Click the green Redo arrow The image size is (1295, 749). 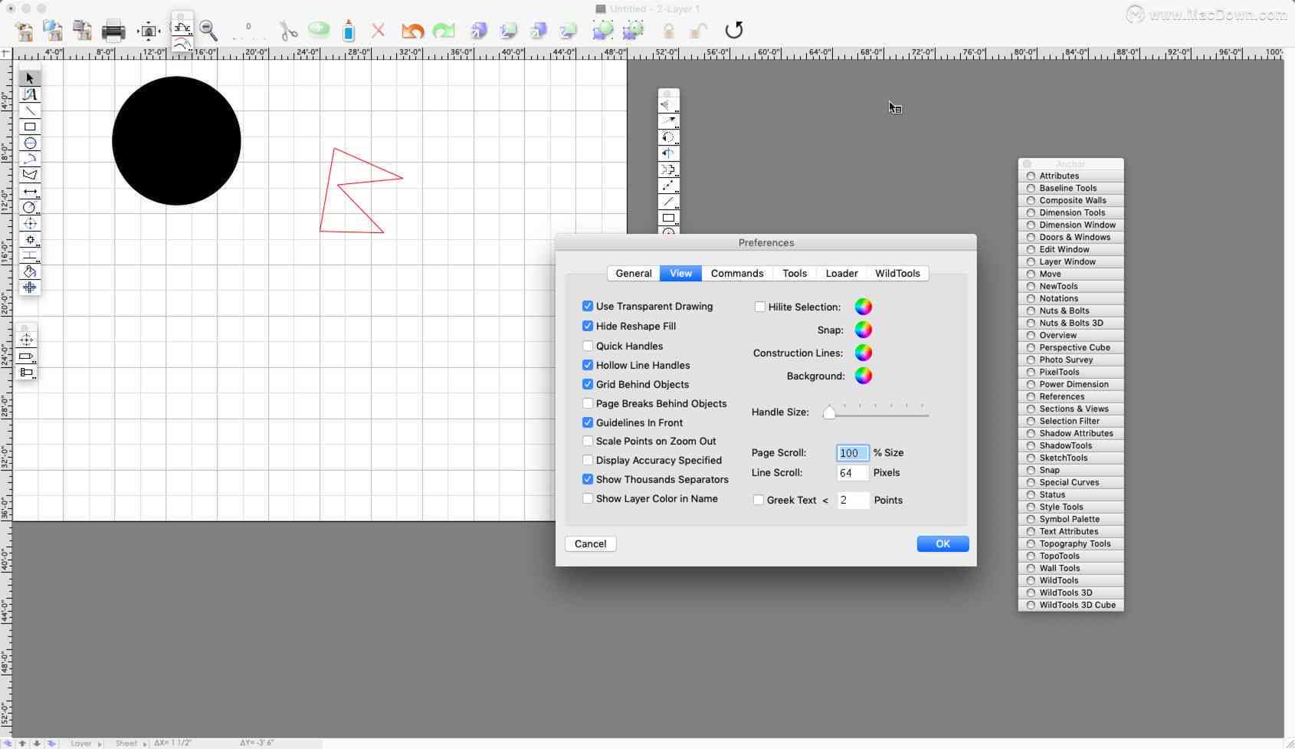(444, 31)
